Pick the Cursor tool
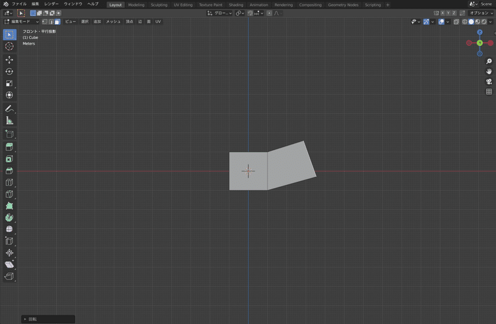 coord(9,46)
